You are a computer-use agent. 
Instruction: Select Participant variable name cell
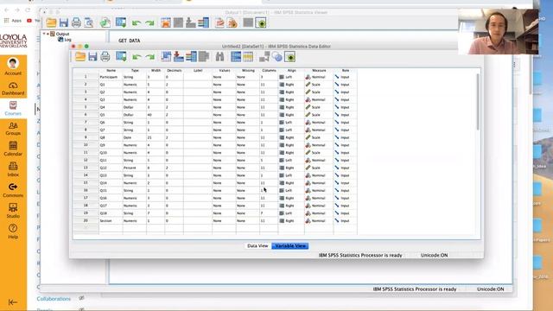pos(111,77)
